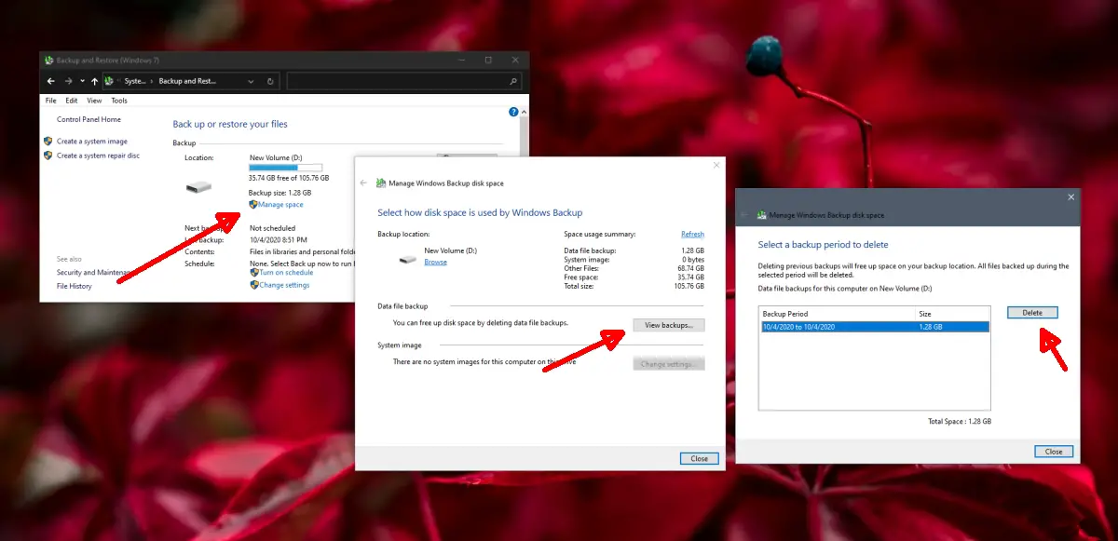The height and width of the screenshot is (541, 1118).
Task: Go back in Backup and Restore window
Action: click(x=51, y=81)
